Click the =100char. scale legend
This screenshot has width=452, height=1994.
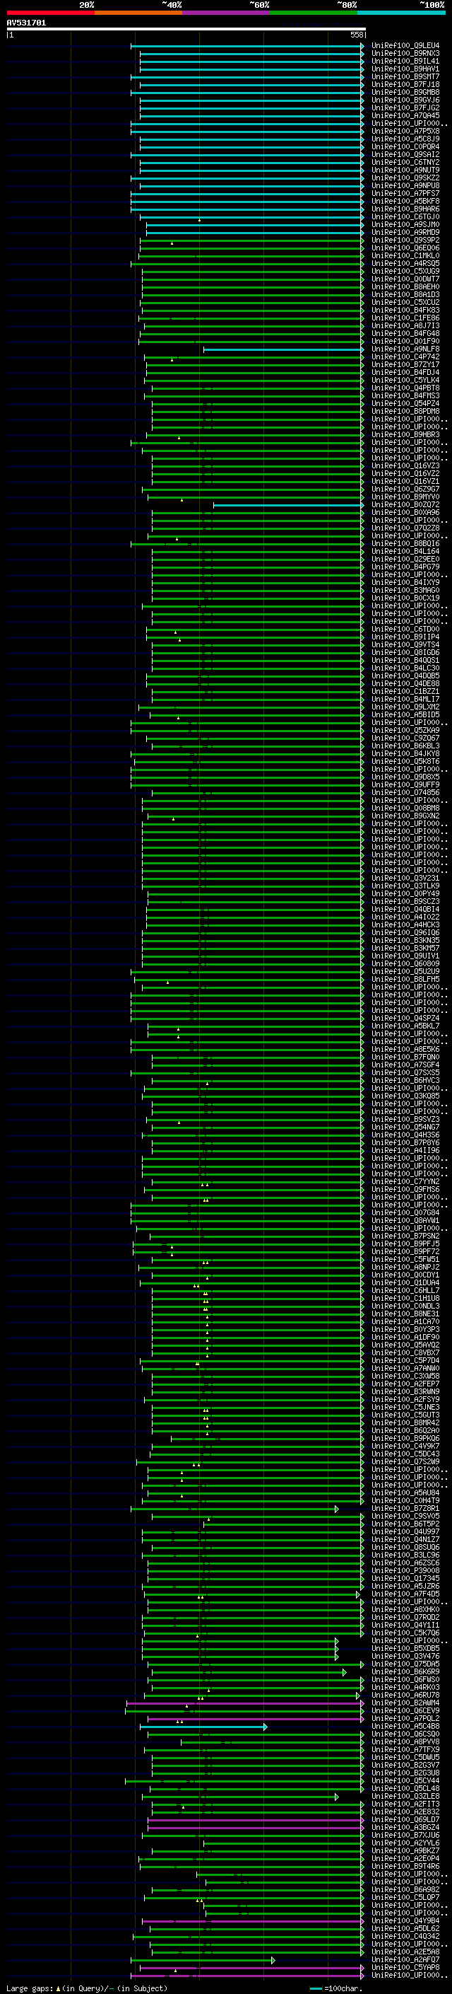(336, 1988)
